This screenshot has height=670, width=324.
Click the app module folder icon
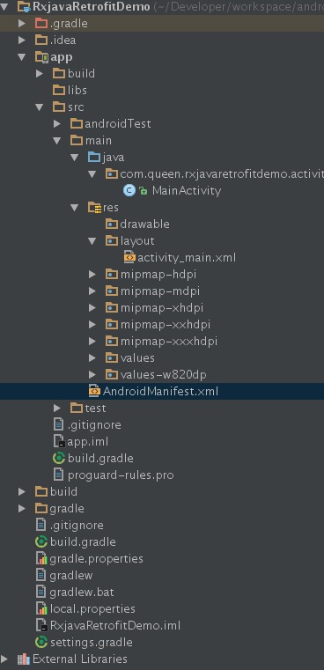point(41,57)
